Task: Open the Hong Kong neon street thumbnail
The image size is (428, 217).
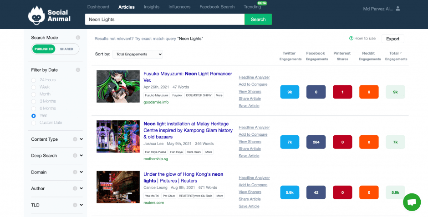Action: pos(118,187)
